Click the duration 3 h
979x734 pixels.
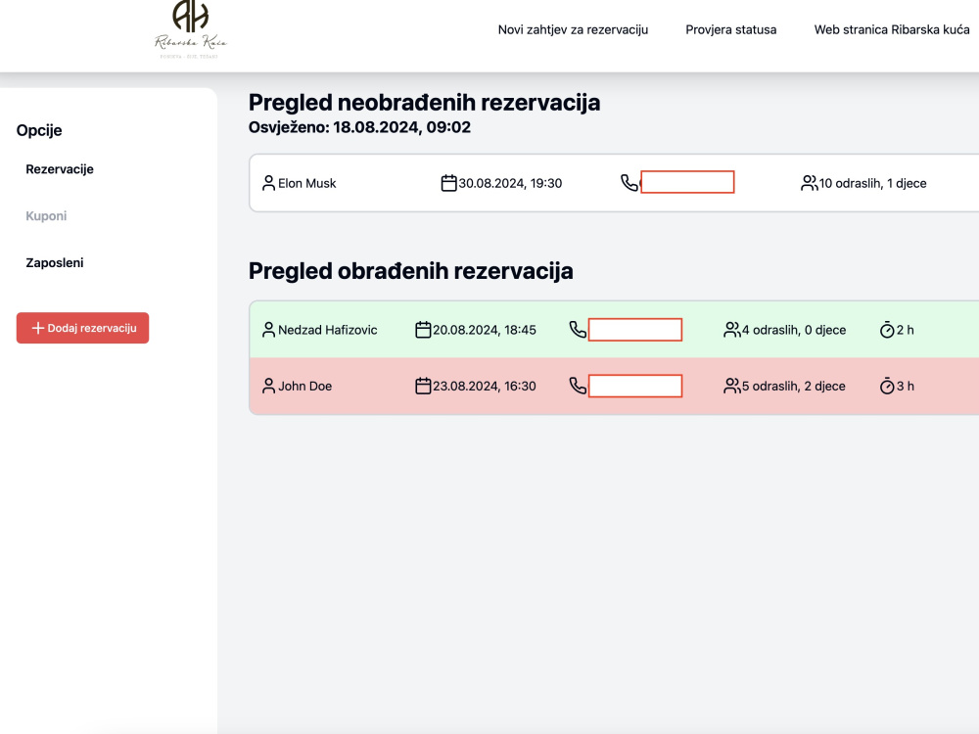tap(905, 386)
